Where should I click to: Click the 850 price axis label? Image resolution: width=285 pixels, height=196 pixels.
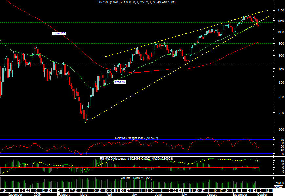click(x=281, y=69)
